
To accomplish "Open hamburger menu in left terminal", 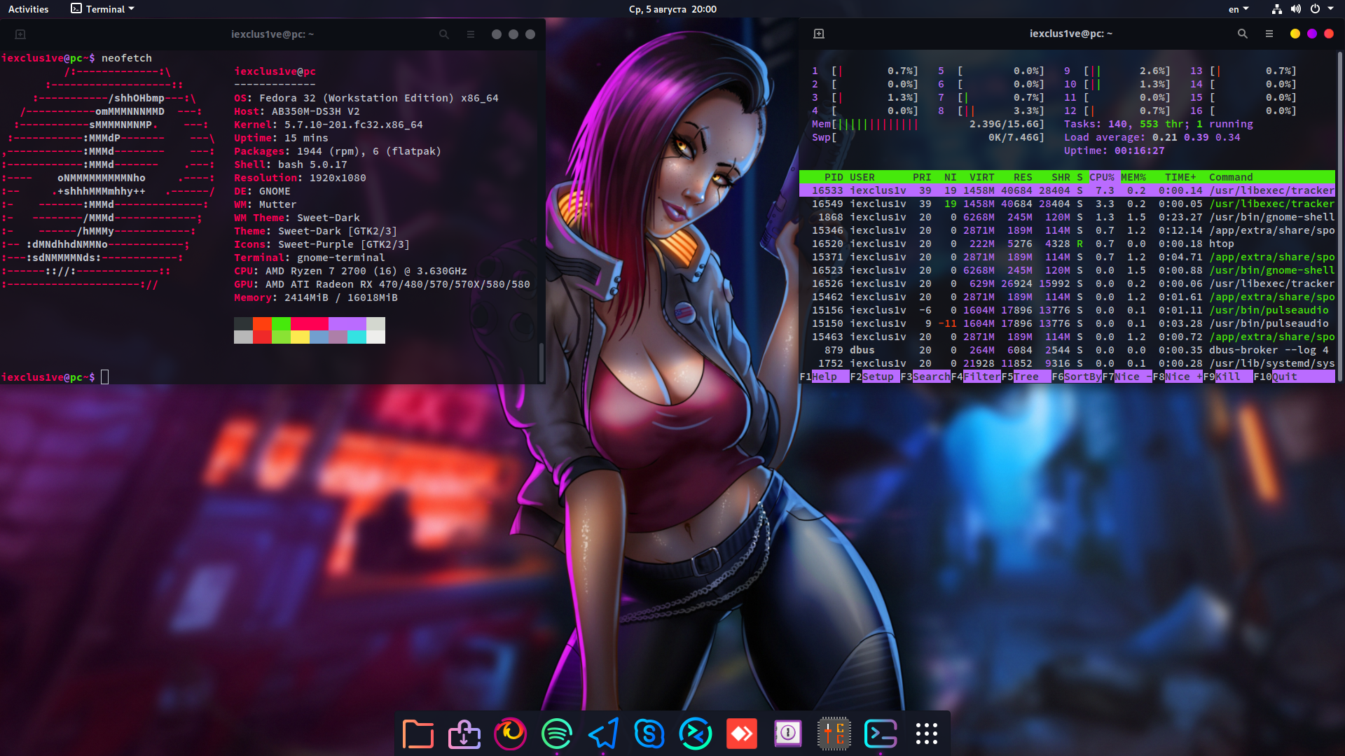I will [471, 34].
